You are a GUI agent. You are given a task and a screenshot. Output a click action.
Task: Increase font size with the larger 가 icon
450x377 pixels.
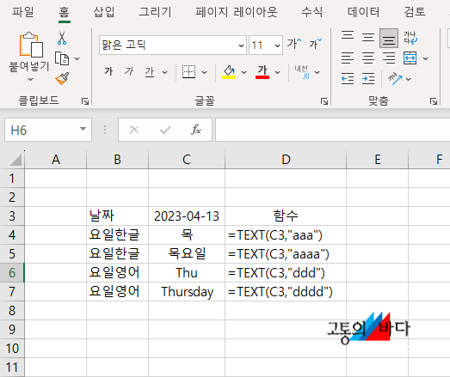pyautogui.click(x=294, y=44)
